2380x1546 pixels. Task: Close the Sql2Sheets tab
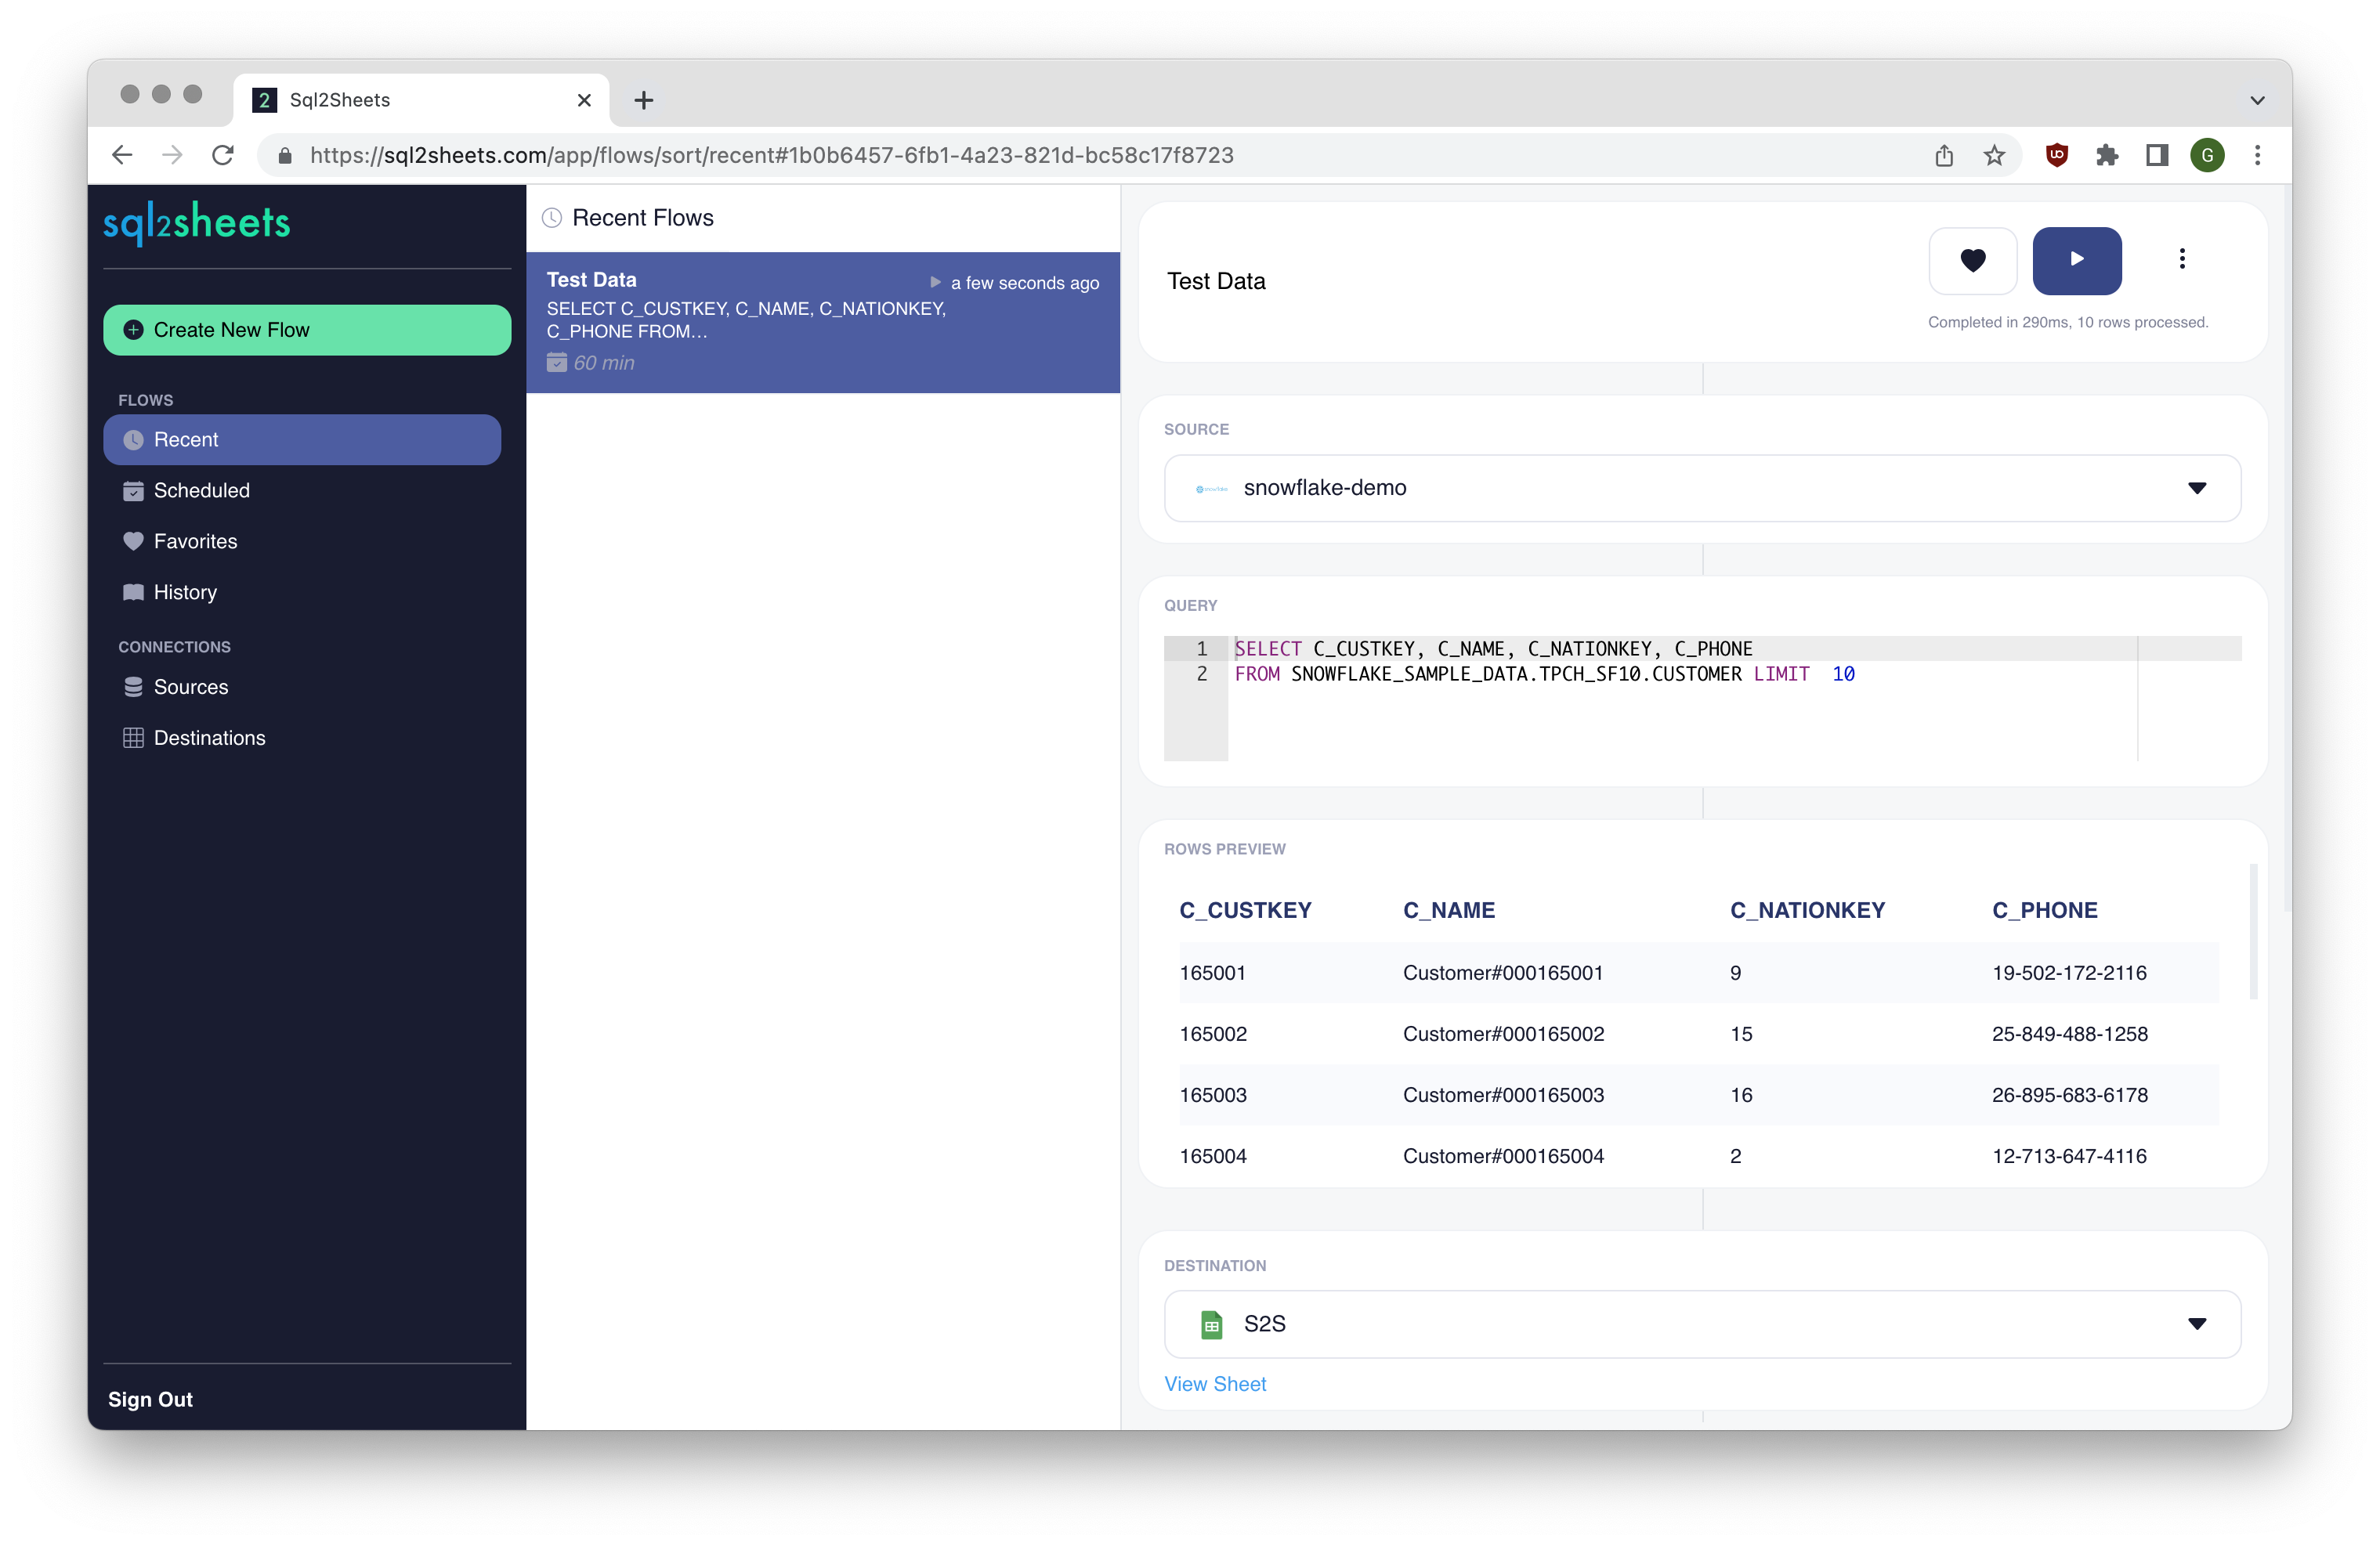coord(584,100)
